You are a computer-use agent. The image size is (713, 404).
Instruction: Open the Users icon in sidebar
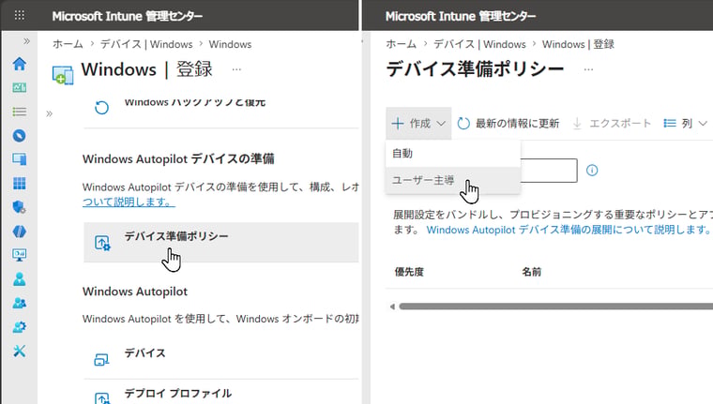pos(19,279)
